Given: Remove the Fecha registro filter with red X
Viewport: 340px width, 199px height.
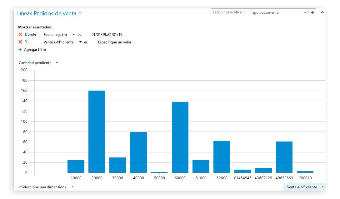Looking at the screenshot, I should [x=20, y=35].
